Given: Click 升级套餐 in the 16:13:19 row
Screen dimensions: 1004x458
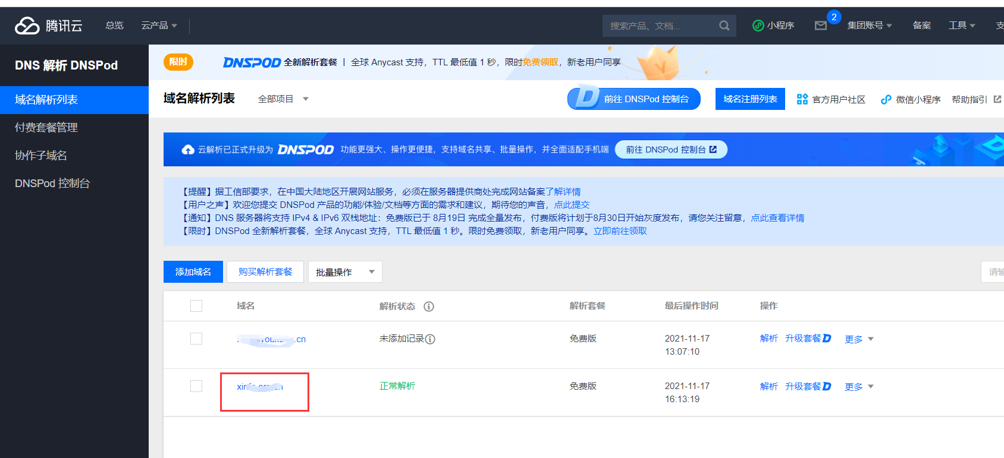Looking at the screenshot, I should (x=808, y=386).
